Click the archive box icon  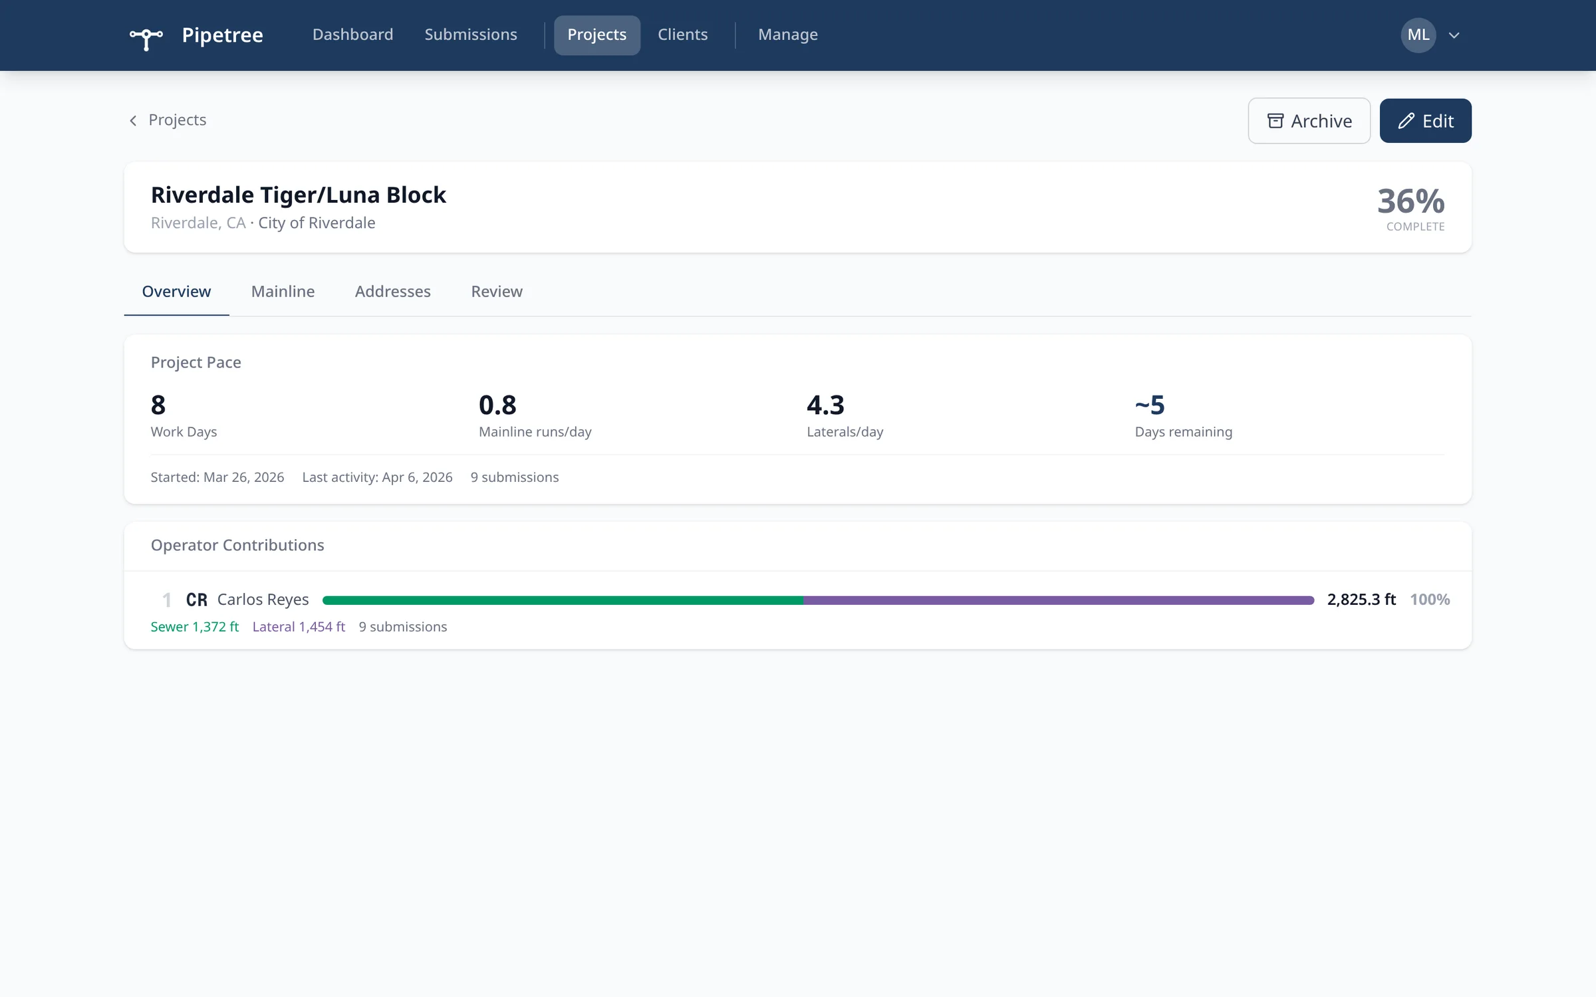[x=1275, y=121]
